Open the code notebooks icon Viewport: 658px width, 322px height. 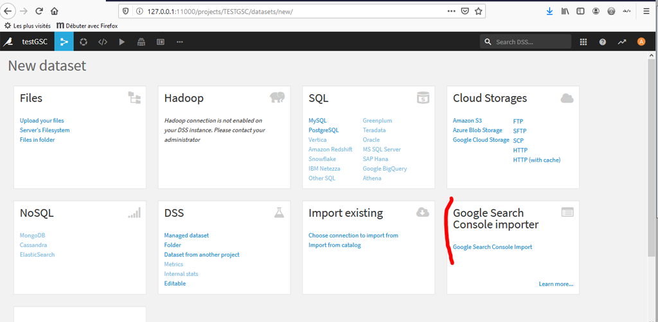102,42
